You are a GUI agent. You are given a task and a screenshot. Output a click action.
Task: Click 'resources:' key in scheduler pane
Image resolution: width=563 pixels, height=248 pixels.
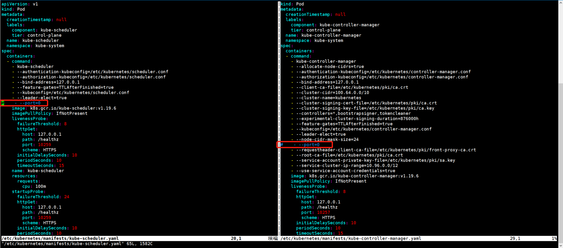point(25,176)
